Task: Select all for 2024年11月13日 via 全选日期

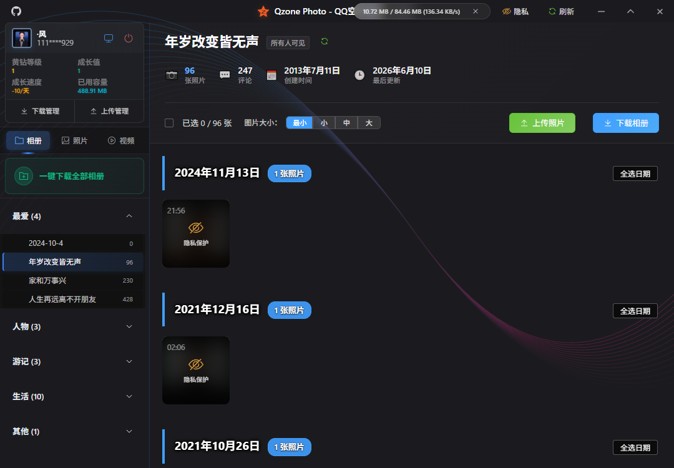Action: point(635,173)
